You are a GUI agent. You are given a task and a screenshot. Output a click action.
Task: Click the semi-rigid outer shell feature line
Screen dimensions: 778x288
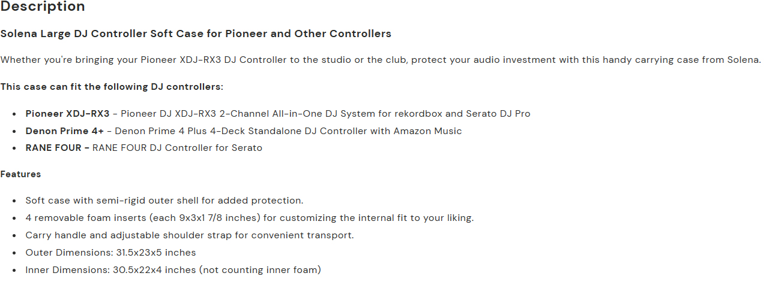pos(164,201)
